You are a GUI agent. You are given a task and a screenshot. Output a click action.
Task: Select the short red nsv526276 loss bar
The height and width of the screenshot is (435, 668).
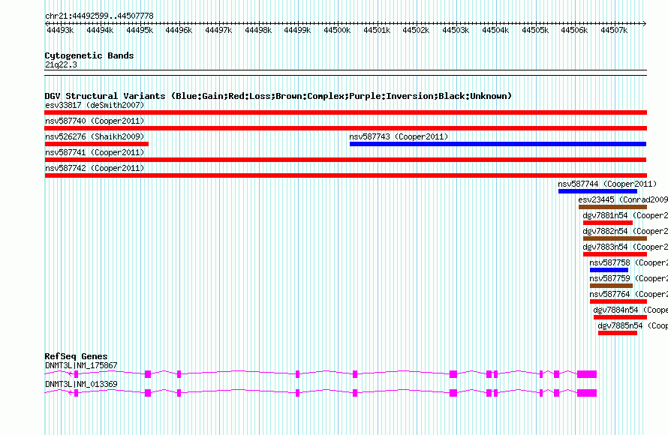click(97, 144)
